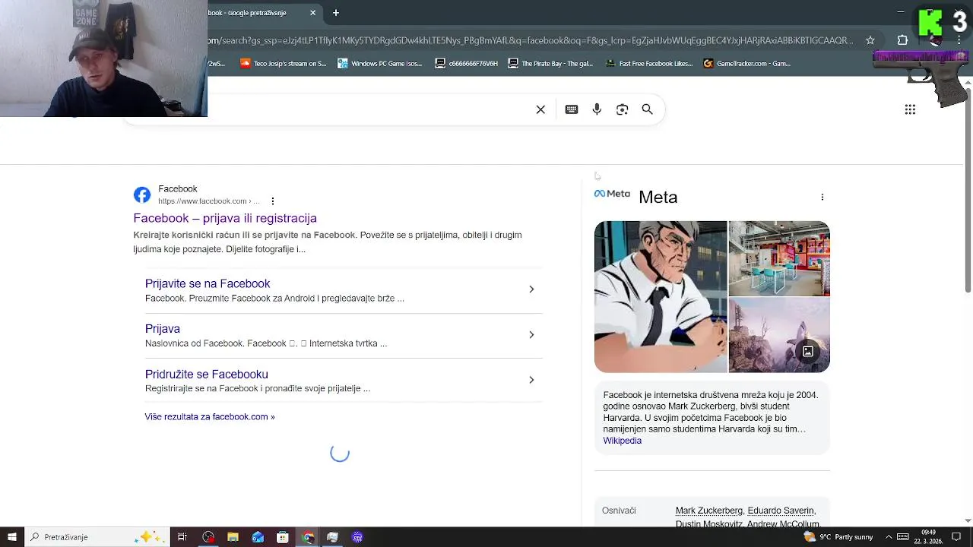Open Prijavite se na Facebook link
Image resolution: width=973 pixels, height=547 pixels.
point(208,283)
